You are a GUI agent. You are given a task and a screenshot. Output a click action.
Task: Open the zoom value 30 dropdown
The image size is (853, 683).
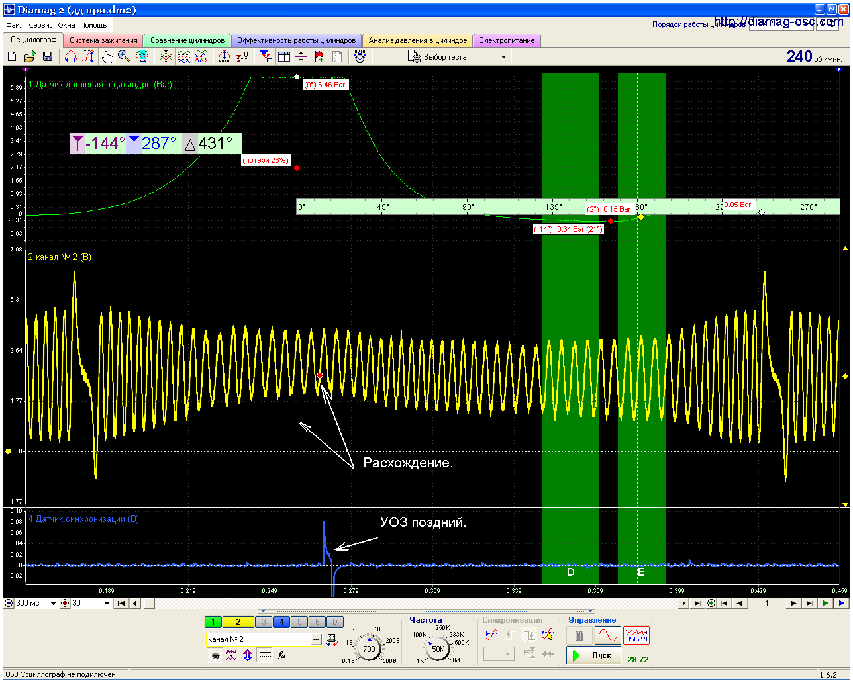(107, 604)
